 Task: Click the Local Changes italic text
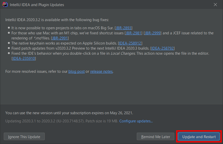[x=123, y=53]
